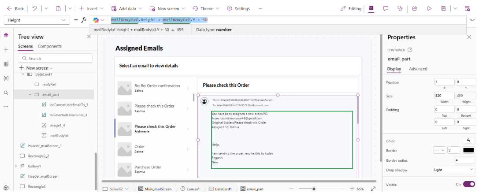Select mailBodytxt in the tree
This screenshot has height=193, width=479.
[x=59, y=135]
